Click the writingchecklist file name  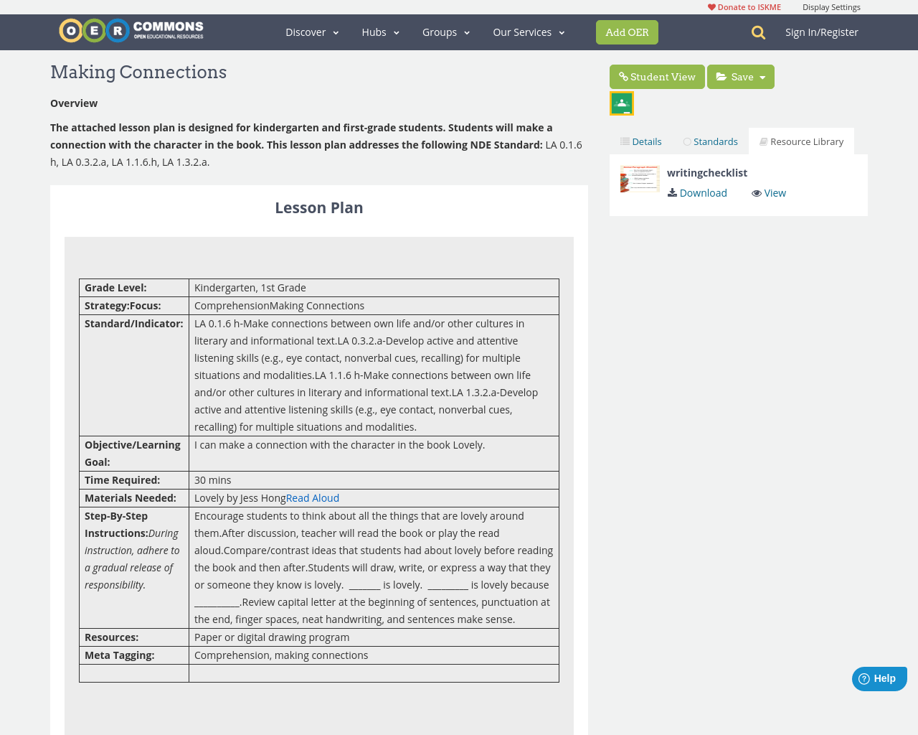[707, 173]
